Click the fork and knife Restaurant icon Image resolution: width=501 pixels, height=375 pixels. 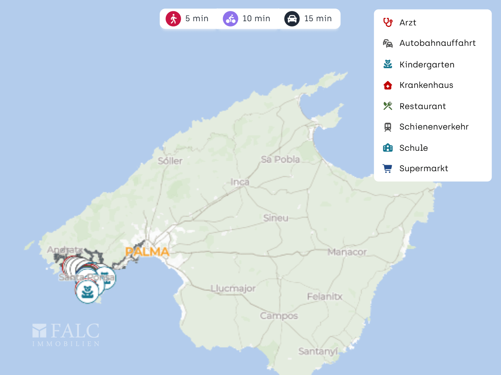(388, 106)
